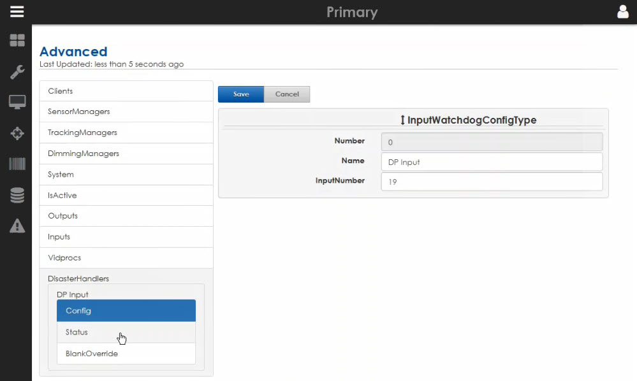The width and height of the screenshot is (637, 381).
Task: Open the dashboard grid icon
Action: point(17,41)
